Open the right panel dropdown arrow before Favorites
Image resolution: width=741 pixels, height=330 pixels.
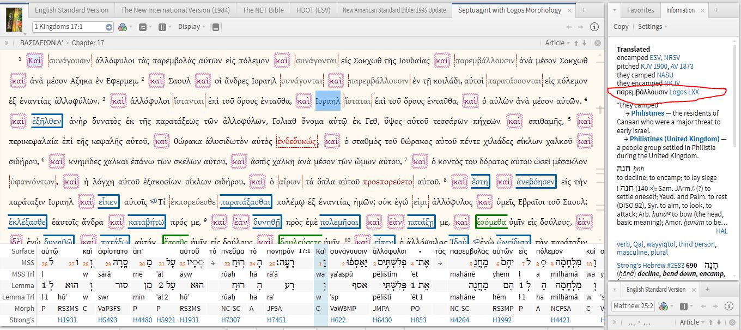click(x=614, y=10)
